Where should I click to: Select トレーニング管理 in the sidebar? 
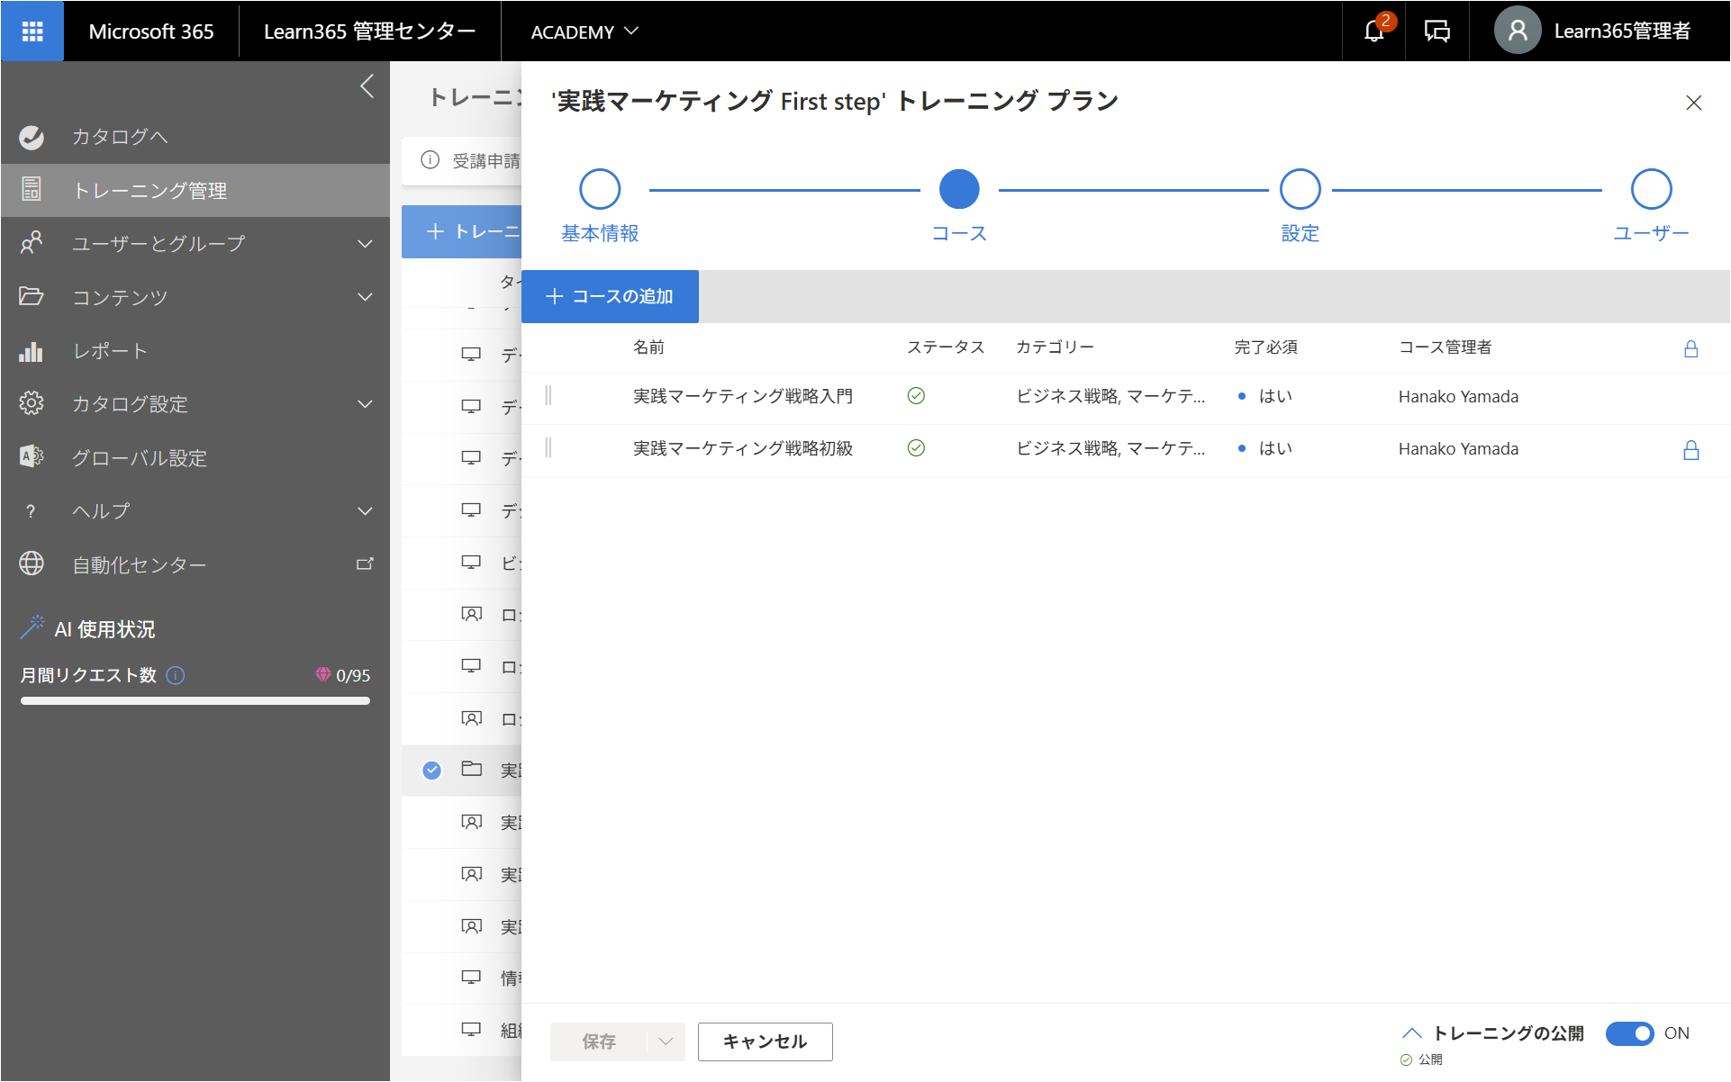coord(195,191)
